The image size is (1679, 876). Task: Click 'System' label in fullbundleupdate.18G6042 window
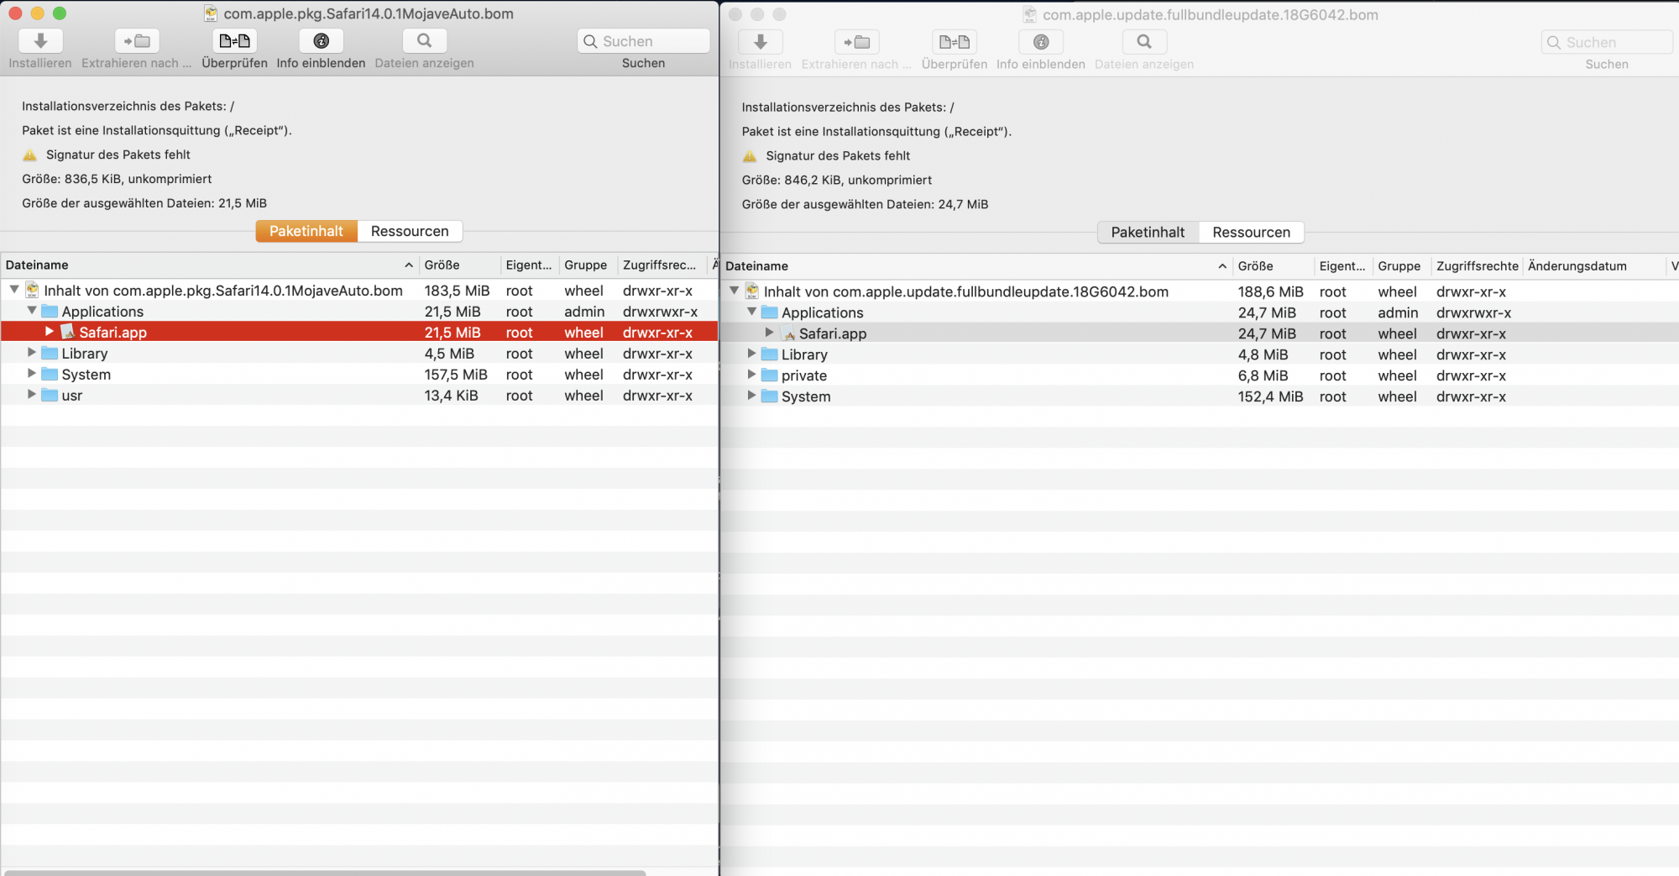point(806,396)
